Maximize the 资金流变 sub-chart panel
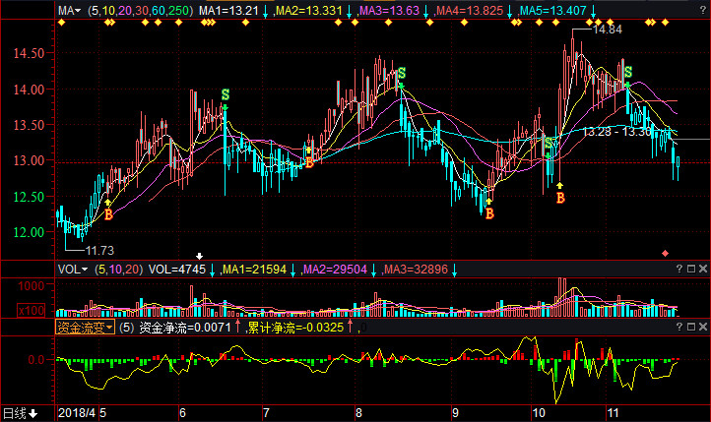The width and height of the screenshot is (711, 422). 691,327
